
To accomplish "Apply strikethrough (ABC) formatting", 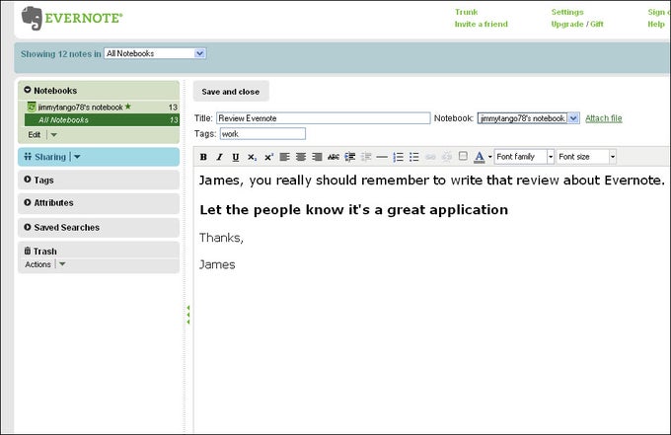I will [x=334, y=157].
